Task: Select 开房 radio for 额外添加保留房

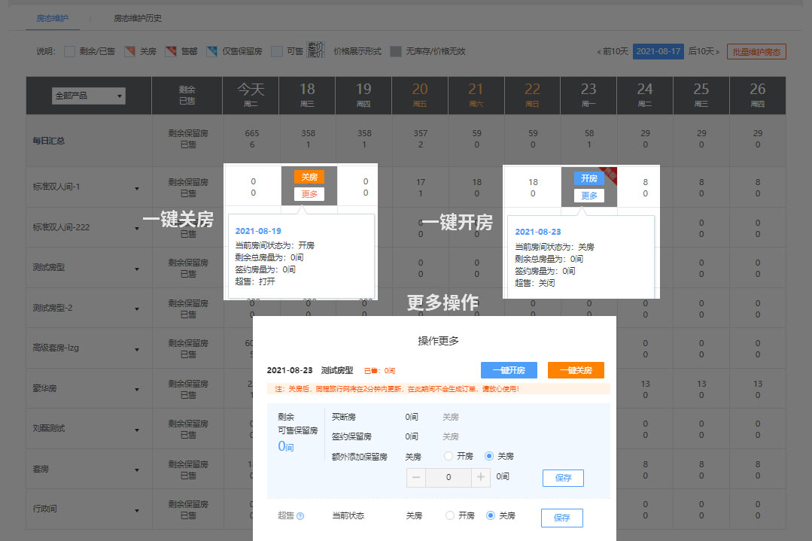Action: 449,456
